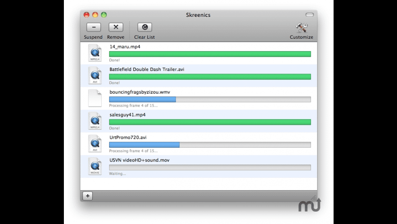Click the window resize grip corner
The height and width of the screenshot is (224, 397).
[x=314, y=197]
